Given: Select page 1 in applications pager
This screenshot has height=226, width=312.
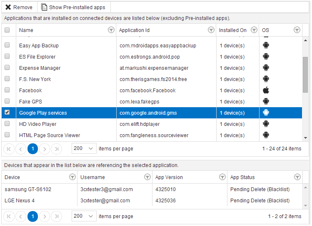Looking at the screenshot, I should pos(32,149).
